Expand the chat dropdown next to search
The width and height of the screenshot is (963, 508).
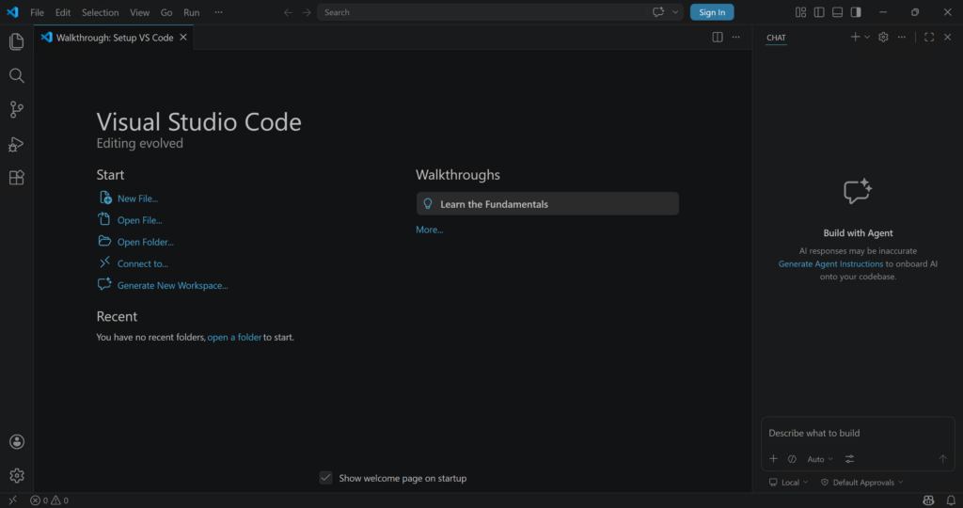click(x=675, y=12)
